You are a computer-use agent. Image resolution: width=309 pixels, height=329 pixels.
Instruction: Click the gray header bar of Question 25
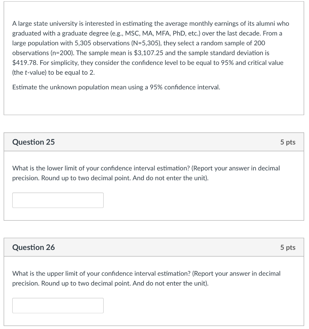(154, 142)
